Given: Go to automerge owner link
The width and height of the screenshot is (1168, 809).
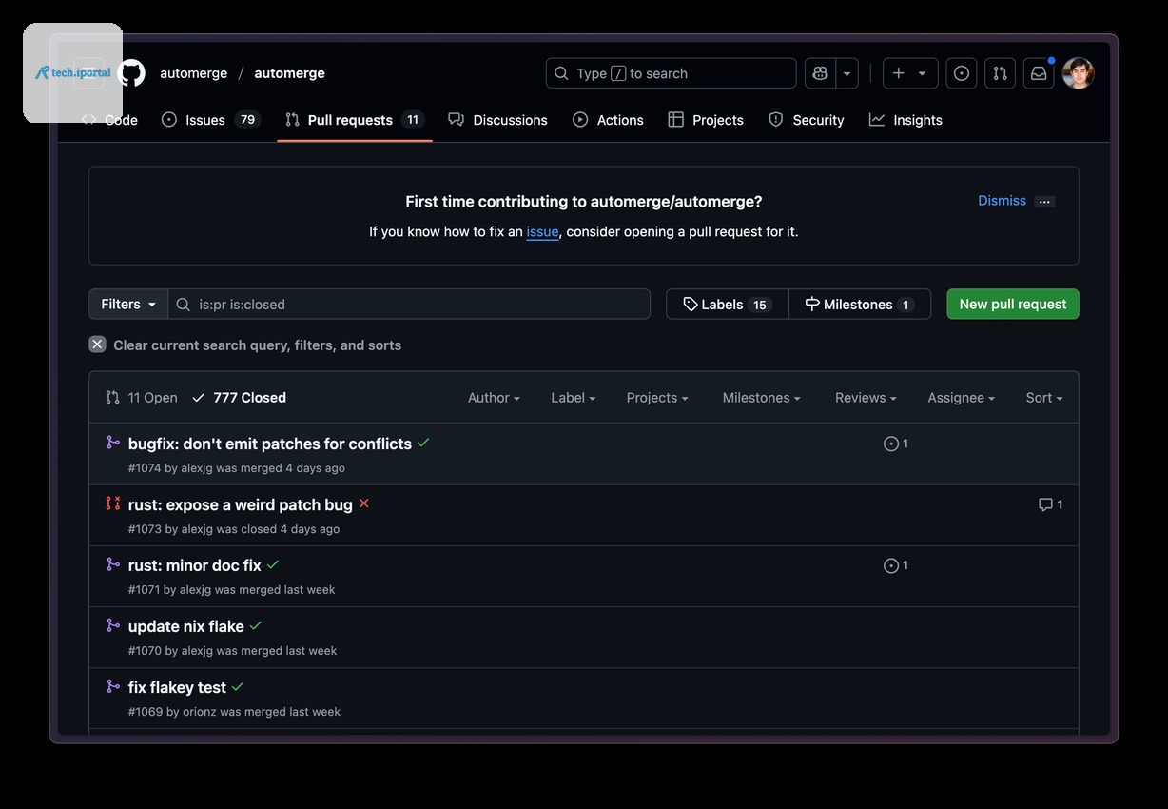Looking at the screenshot, I should click(x=193, y=73).
